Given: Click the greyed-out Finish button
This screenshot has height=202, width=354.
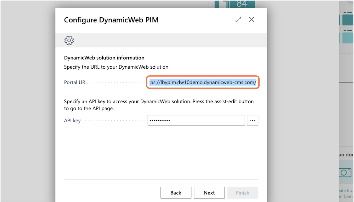Looking at the screenshot, I should pyautogui.click(x=242, y=193).
